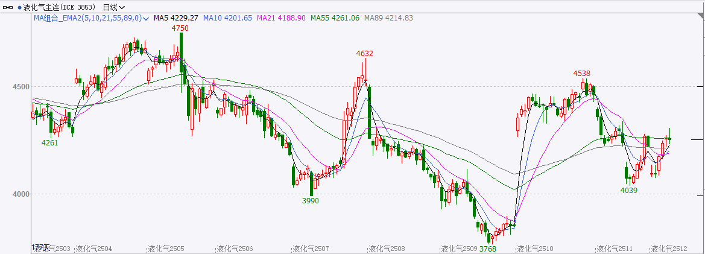Click the 3990 low price marker

(311, 200)
